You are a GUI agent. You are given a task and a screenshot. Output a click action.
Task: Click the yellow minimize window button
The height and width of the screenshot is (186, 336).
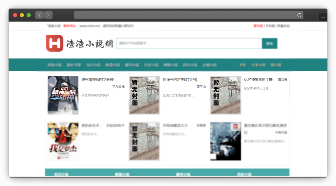click(22, 15)
